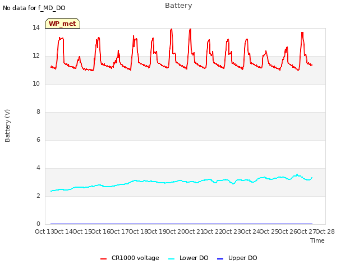Viewport: 359px width, 269px height.
Task: Click the y-axis value 6
Action: pos(38,140)
